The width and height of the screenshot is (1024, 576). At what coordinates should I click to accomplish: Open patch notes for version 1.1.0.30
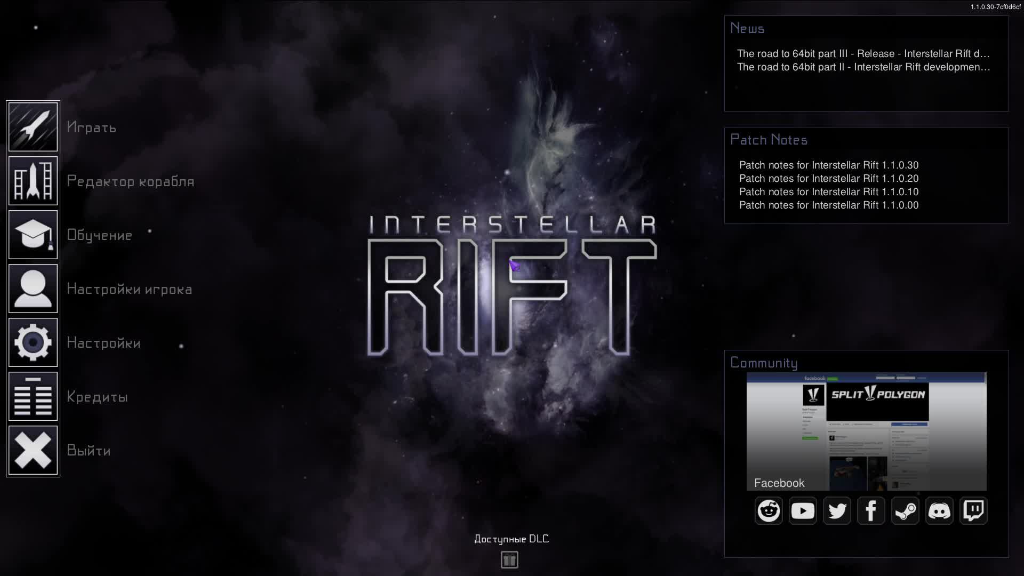pyautogui.click(x=829, y=165)
